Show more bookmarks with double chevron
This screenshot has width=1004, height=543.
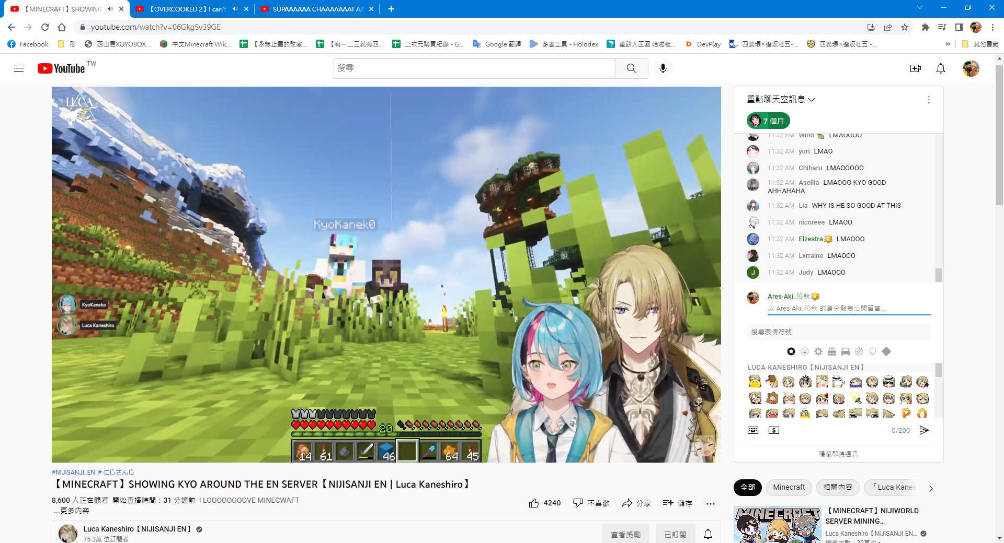[x=948, y=44]
